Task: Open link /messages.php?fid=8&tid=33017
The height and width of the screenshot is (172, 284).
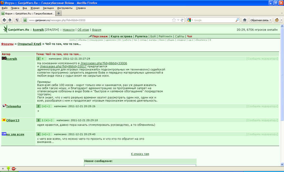Action: tap(63, 66)
